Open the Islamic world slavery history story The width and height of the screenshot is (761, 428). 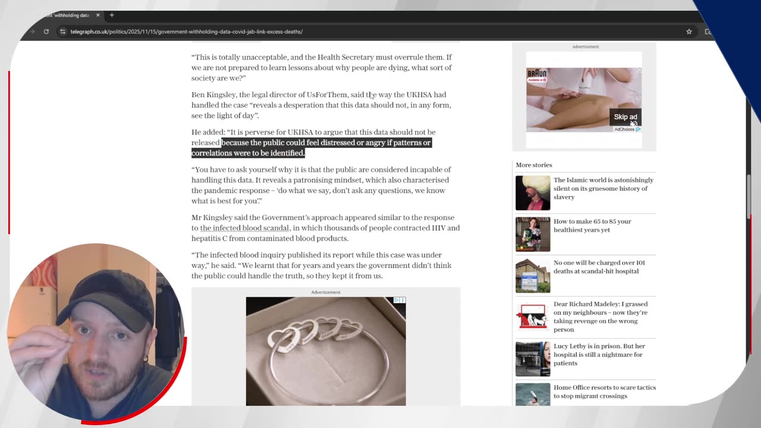(x=603, y=188)
